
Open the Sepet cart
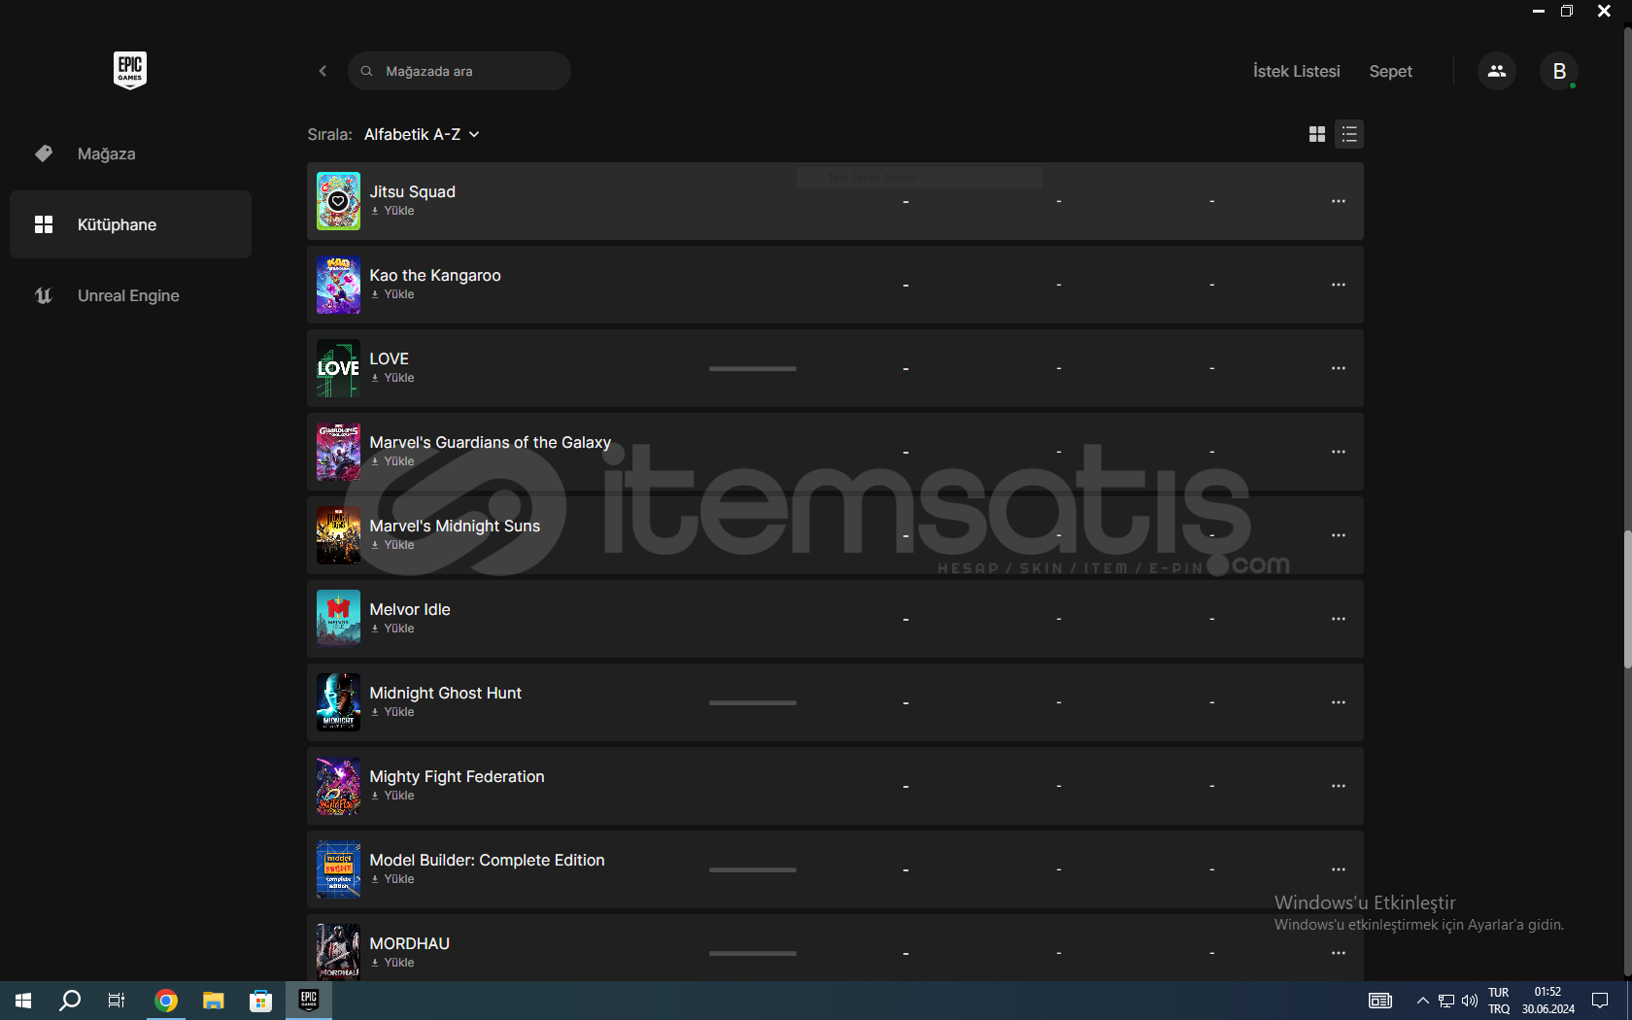coord(1390,71)
